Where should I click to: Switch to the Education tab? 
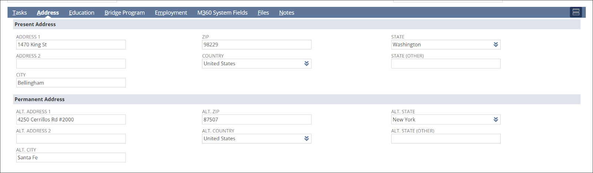pos(82,13)
